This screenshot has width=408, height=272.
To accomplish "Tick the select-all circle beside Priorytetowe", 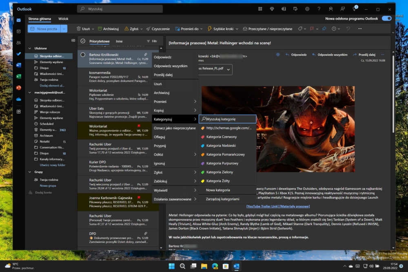I will tap(83, 41).
